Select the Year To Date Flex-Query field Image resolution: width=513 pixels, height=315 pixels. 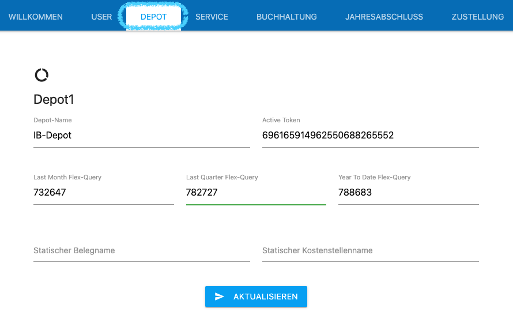(409, 192)
